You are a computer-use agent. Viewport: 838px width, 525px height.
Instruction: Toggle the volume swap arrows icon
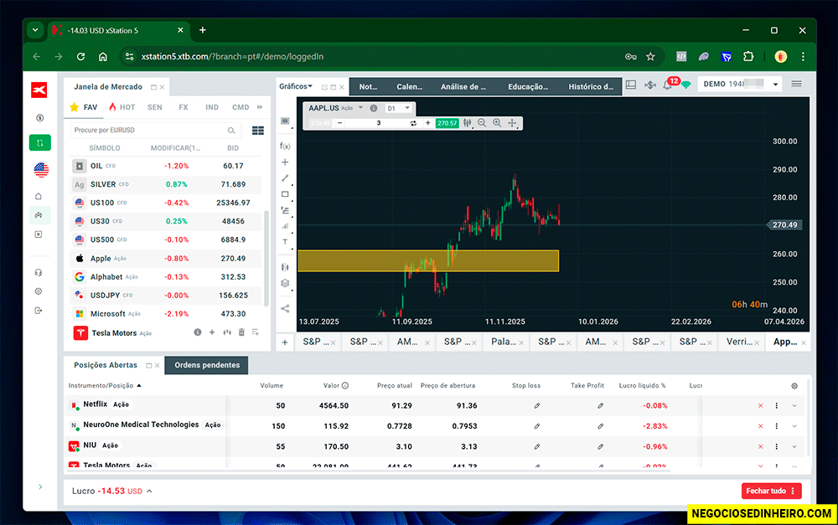413,123
